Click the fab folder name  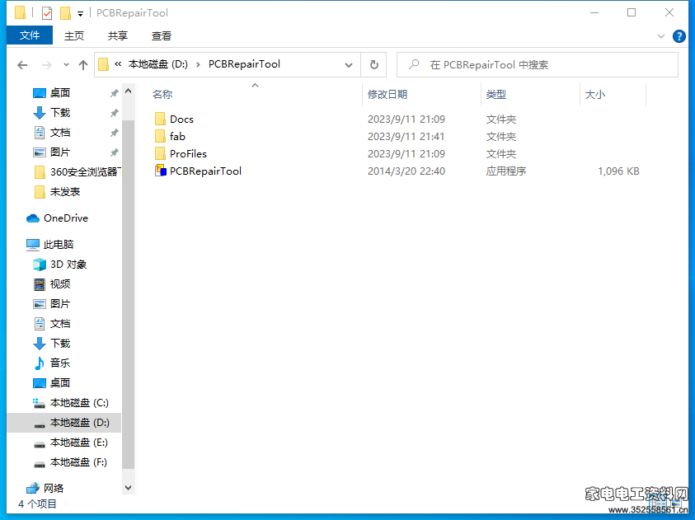[x=177, y=137]
